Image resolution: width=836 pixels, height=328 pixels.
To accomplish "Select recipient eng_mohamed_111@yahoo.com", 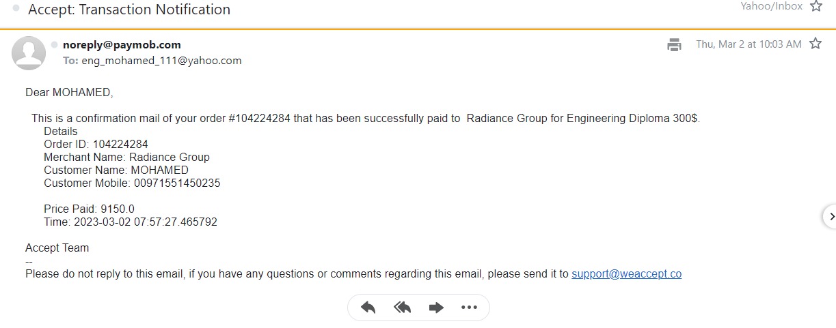I will click(162, 61).
